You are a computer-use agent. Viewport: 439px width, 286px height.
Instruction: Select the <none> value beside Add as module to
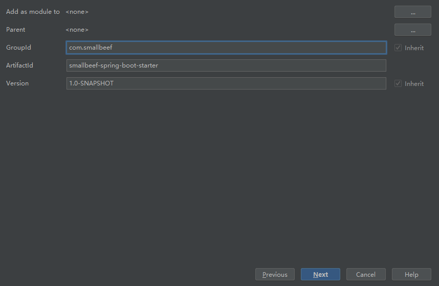[x=77, y=12]
